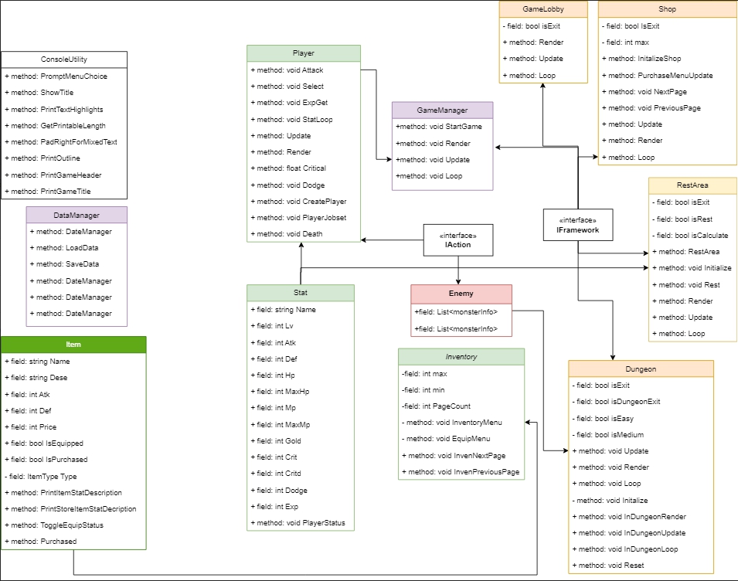This screenshot has width=738, height=581.
Task: Click the PromptMenuChoice method row
Action: pos(64,76)
